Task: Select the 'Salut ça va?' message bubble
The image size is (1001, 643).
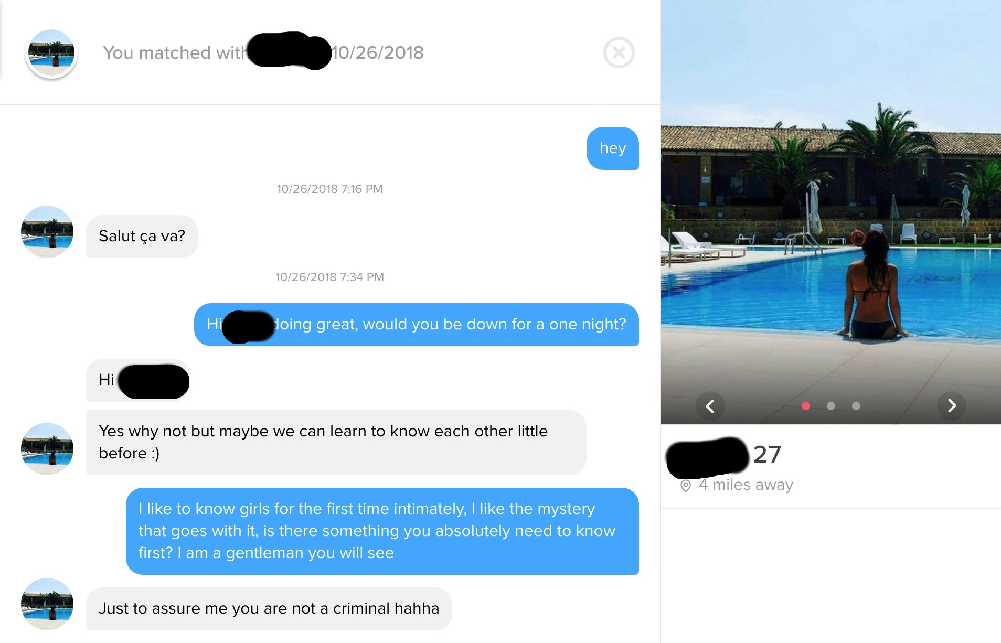Action: pyautogui.click(x=142, y=237)
